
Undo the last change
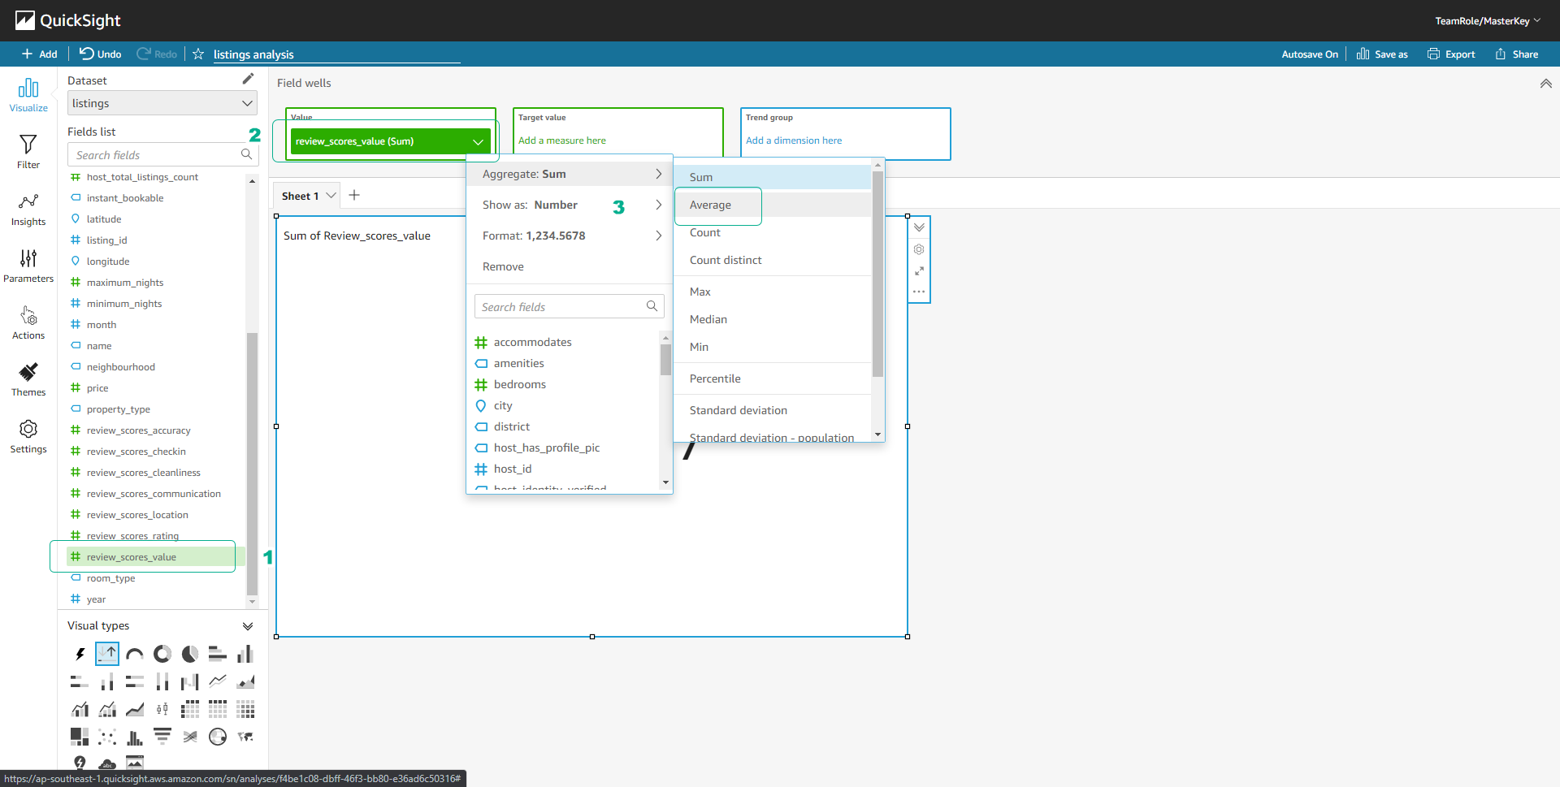pos(101,54)
